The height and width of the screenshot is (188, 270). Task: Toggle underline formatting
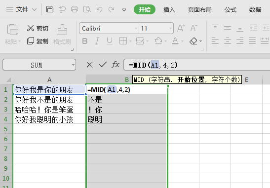click(x=110, y=41)
